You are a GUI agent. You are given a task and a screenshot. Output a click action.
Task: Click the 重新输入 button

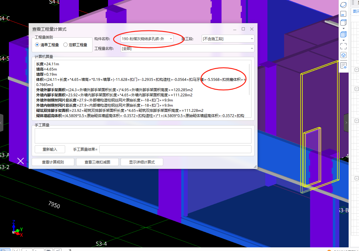(50, 150)
